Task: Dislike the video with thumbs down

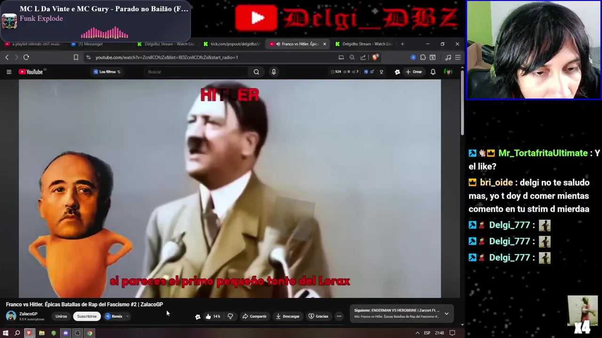Action: (x=230, y=316)
